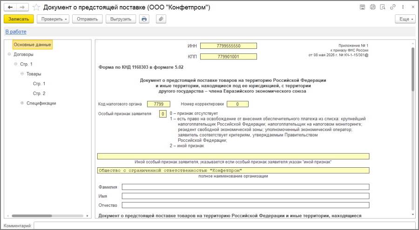Open attachments with the paperclip icon
This screenshot has width=419, height=230.
pos(161,19)
